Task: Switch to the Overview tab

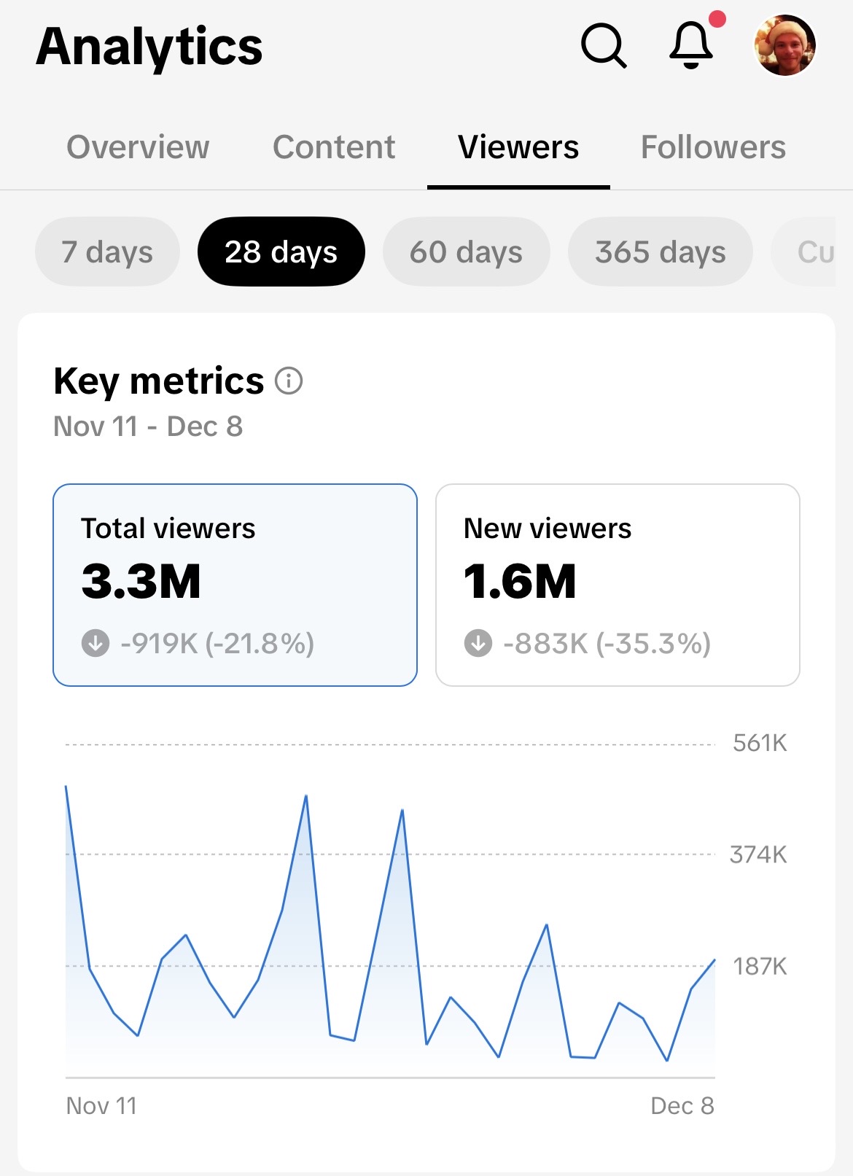Action: pyautogui.click(x=138, y=147)
